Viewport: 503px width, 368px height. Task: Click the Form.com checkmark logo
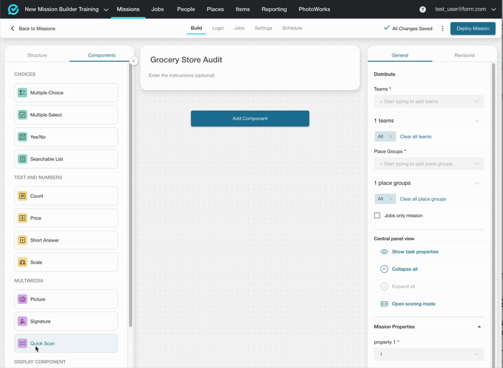[x=13, y=9]
